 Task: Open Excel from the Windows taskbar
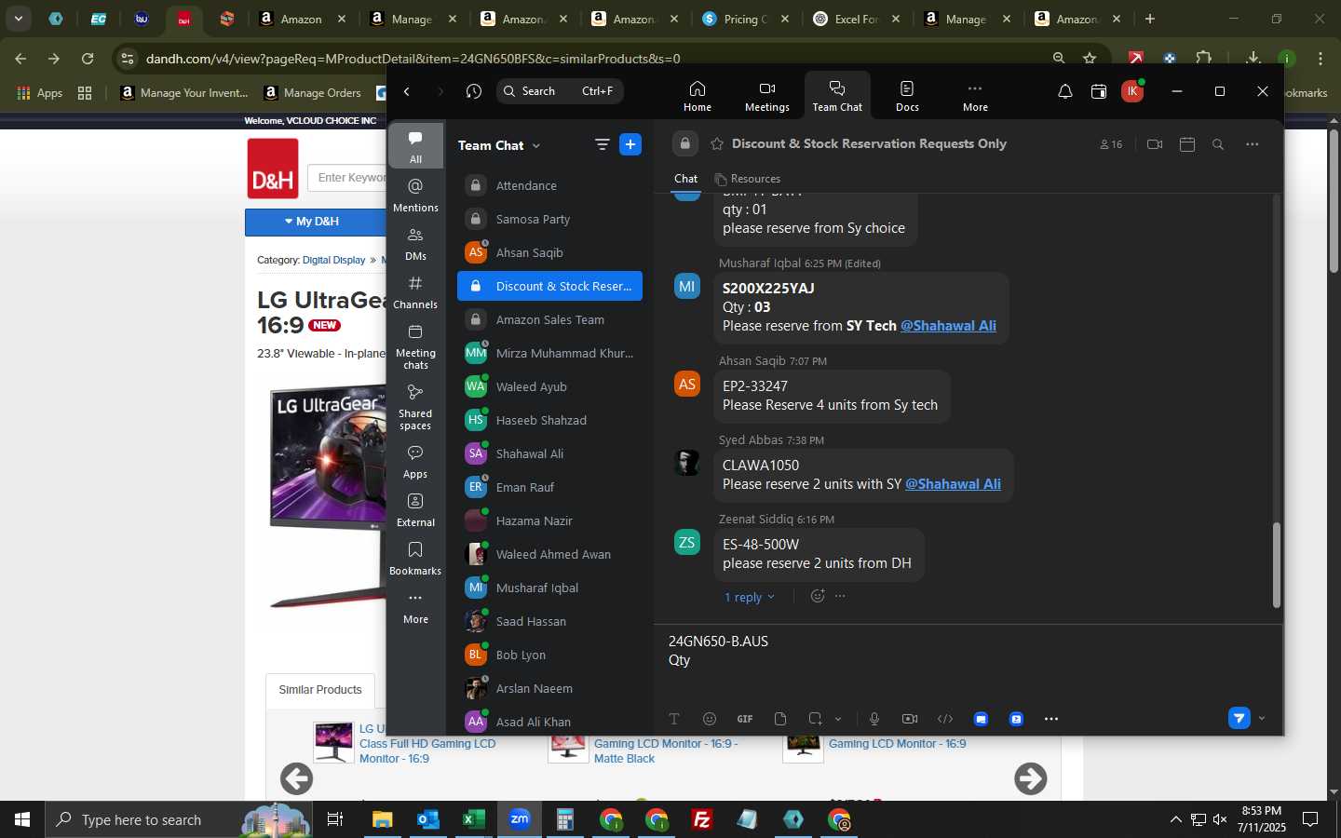pos(473,819)
